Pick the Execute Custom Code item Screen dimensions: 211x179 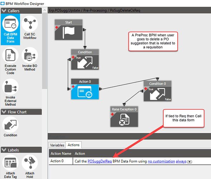pos(10,61)
